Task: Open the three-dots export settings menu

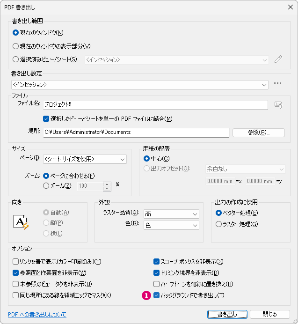Action: point(278,84)
